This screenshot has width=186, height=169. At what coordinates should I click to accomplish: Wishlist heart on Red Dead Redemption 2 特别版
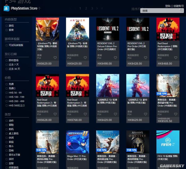(55, 114)
